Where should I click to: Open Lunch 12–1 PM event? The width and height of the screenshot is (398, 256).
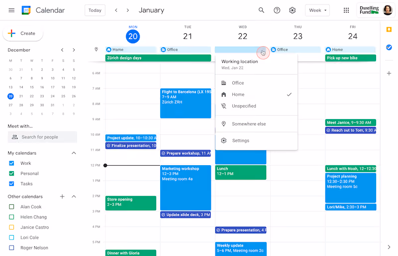pyautogui.click(x=241, y=173)
